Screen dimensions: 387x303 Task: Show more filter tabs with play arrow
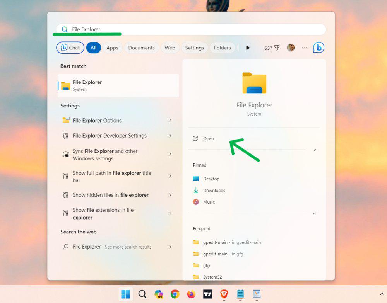[248, 48]
